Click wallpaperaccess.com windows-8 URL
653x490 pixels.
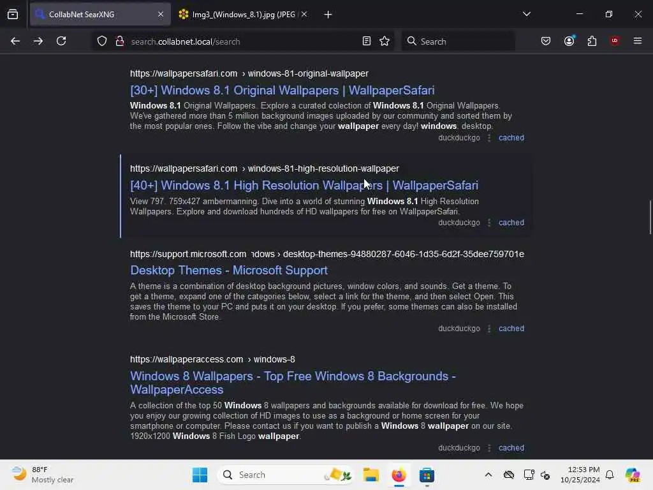[212, 360]
